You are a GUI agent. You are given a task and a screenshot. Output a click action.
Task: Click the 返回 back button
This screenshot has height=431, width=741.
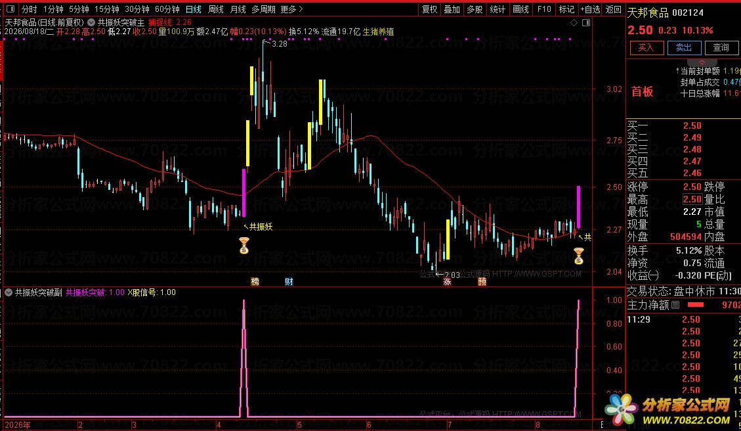[614, 9]
